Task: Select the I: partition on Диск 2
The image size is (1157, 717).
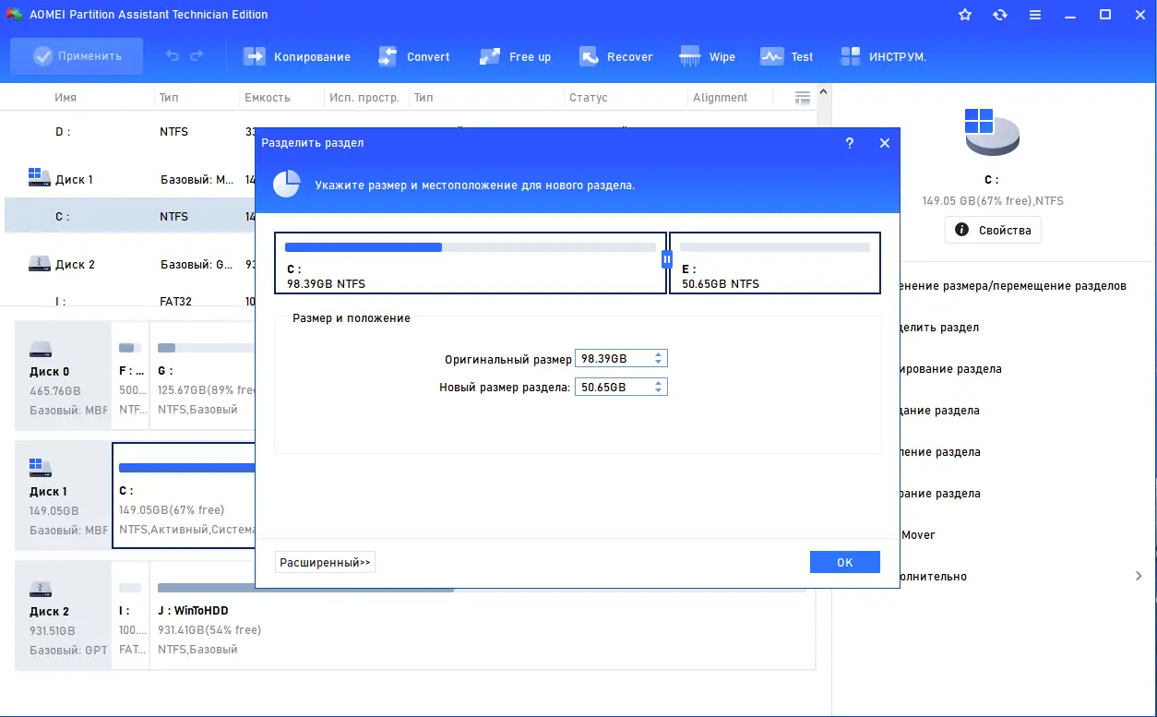Action: pyautogui.click(x=130, y=615)
